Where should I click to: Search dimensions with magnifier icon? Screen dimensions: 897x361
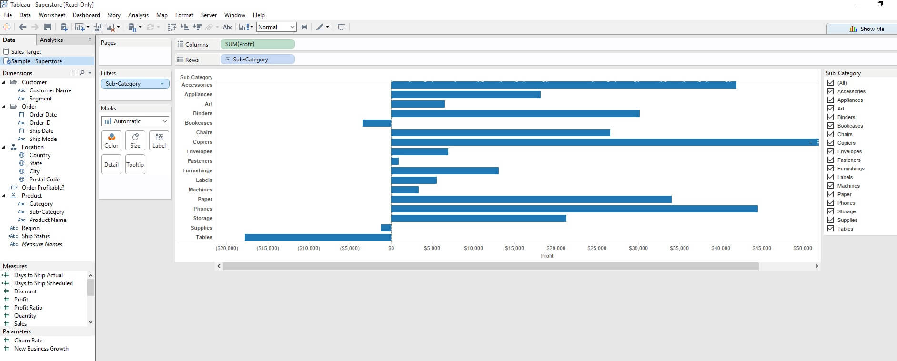[82, 73]
